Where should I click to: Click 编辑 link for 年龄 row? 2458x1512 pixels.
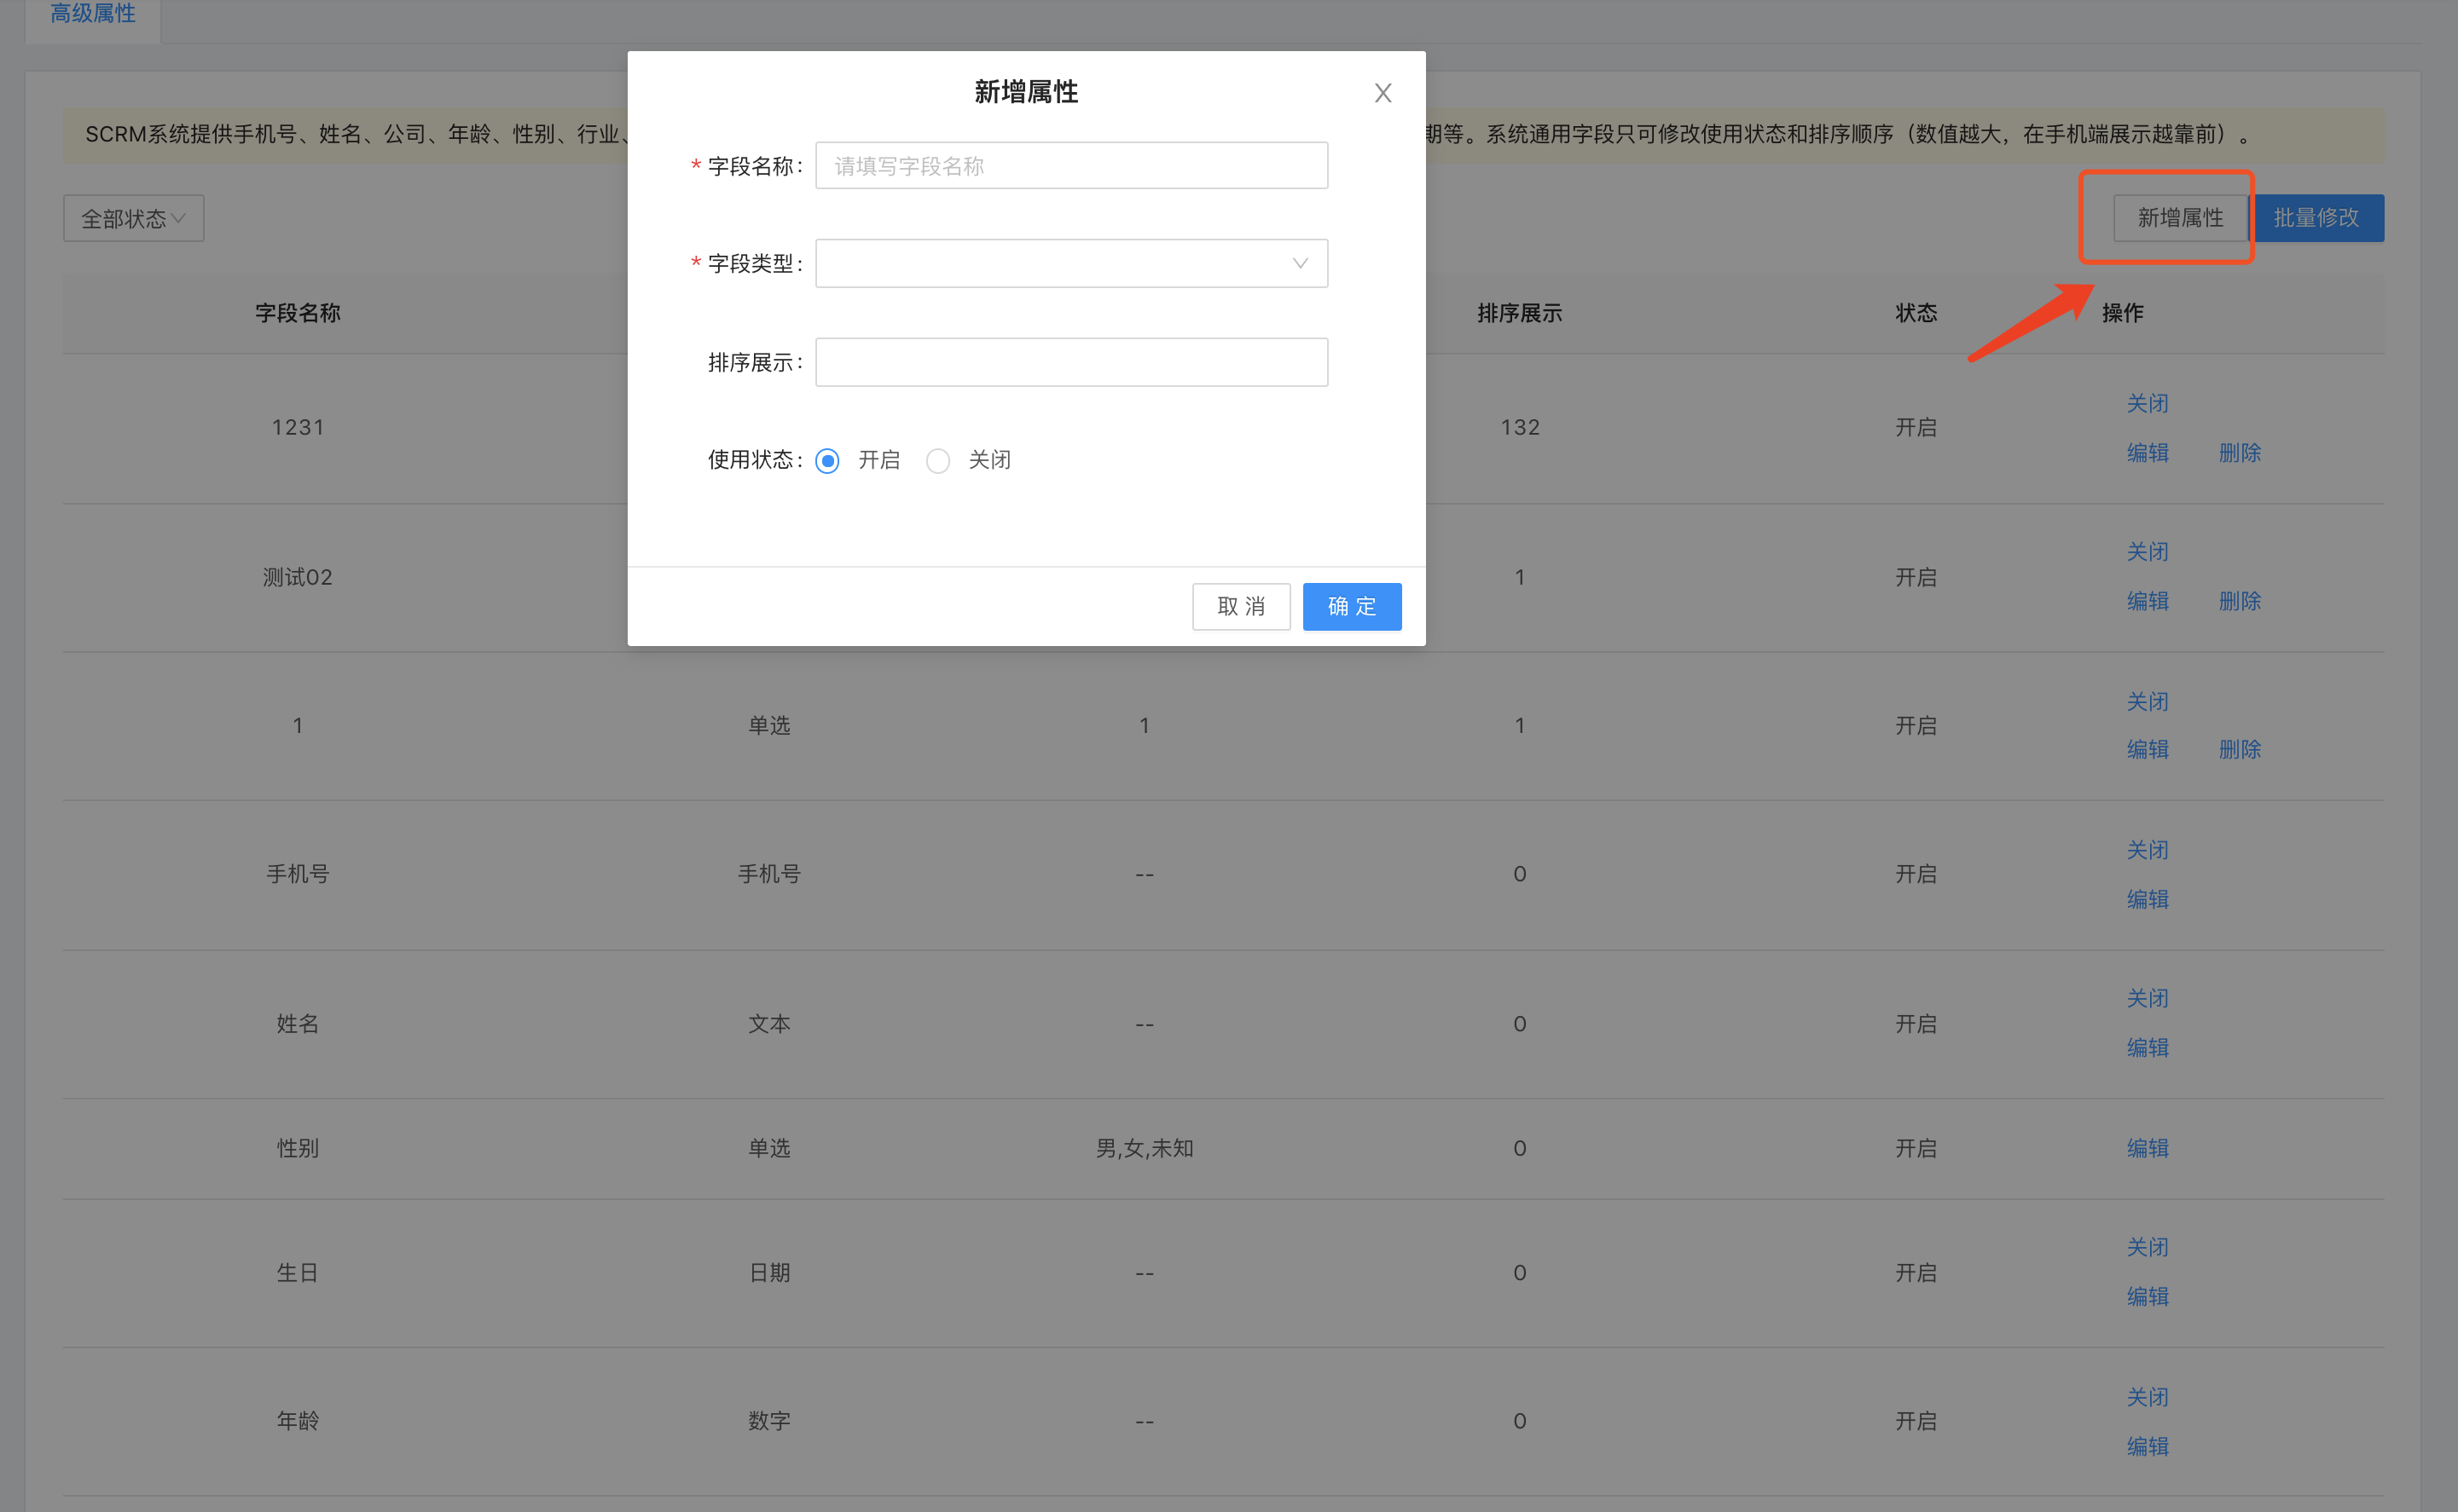(2147, 1446)
